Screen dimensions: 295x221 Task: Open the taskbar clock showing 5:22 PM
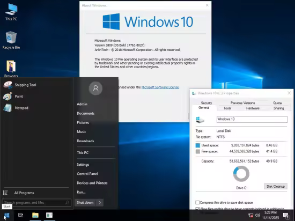pyautogui.click(x=270, y=215)
